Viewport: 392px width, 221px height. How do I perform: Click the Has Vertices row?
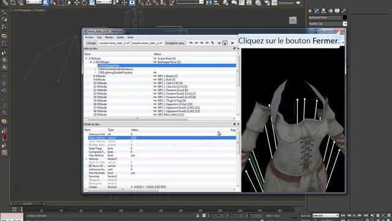pyautogui.click(x=160, y=155)
